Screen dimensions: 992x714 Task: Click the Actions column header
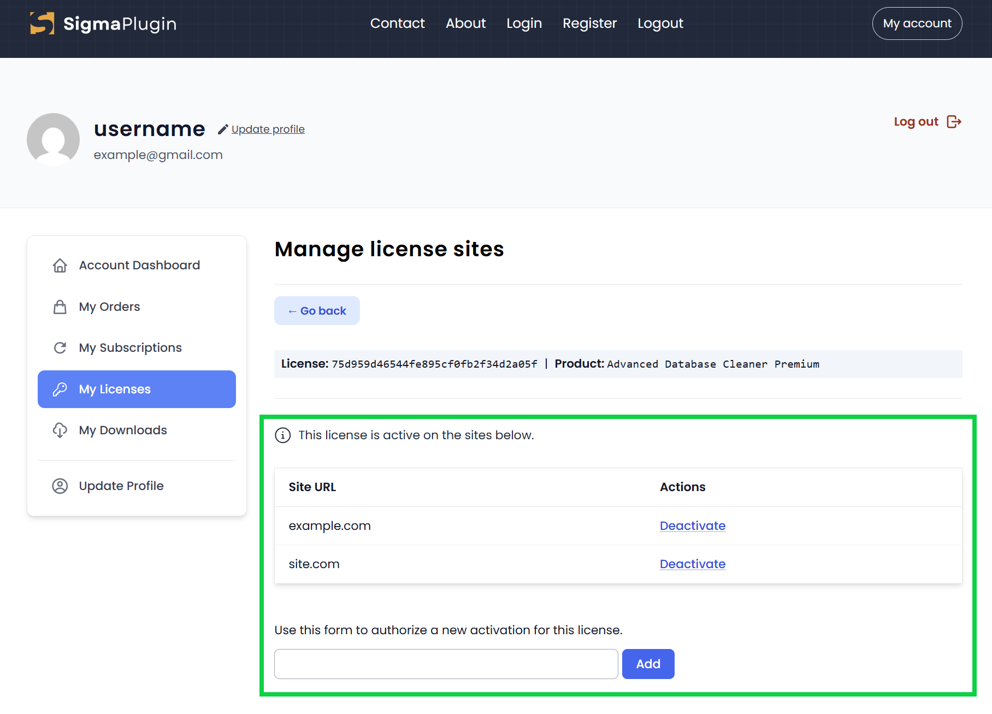(683, 487)
